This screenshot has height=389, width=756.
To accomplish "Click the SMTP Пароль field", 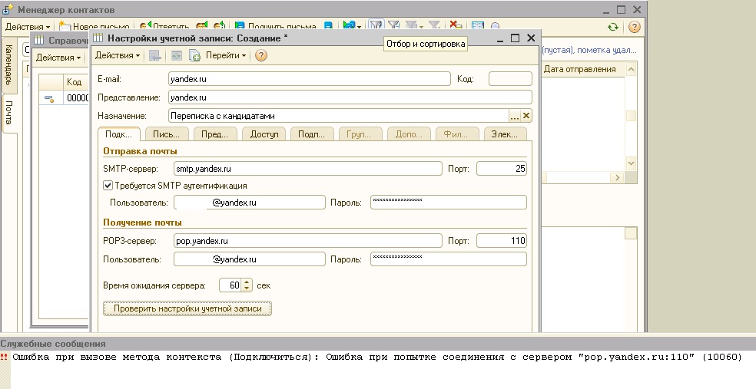I will pos(449,203).
